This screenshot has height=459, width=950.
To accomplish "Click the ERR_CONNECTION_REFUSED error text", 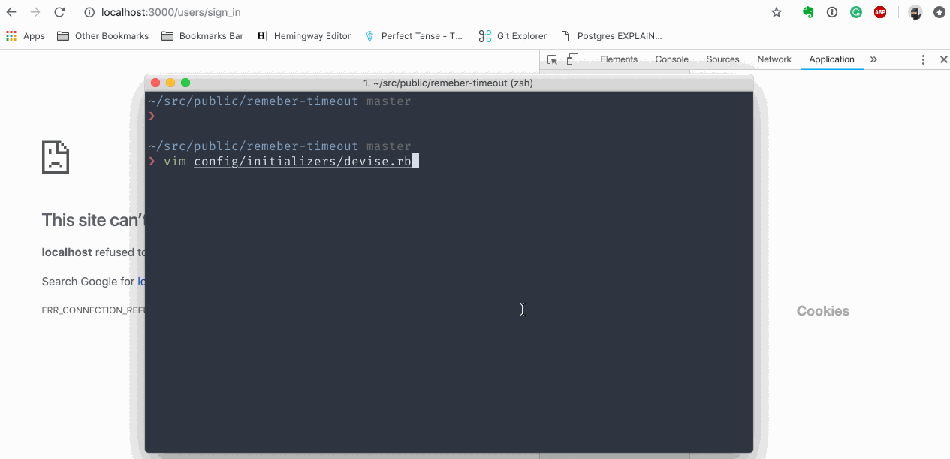I will point(93,310).
